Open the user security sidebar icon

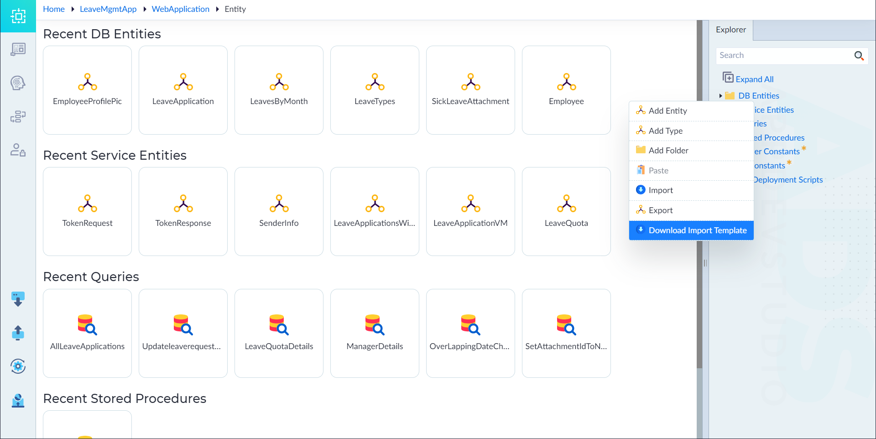[18, 150]
